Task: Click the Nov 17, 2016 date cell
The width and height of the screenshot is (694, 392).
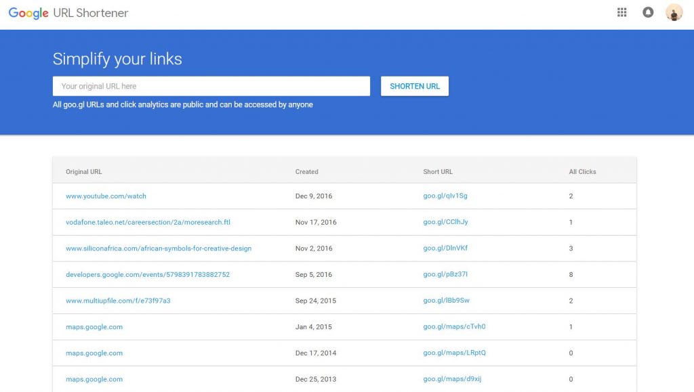Action: pos(316,222)
